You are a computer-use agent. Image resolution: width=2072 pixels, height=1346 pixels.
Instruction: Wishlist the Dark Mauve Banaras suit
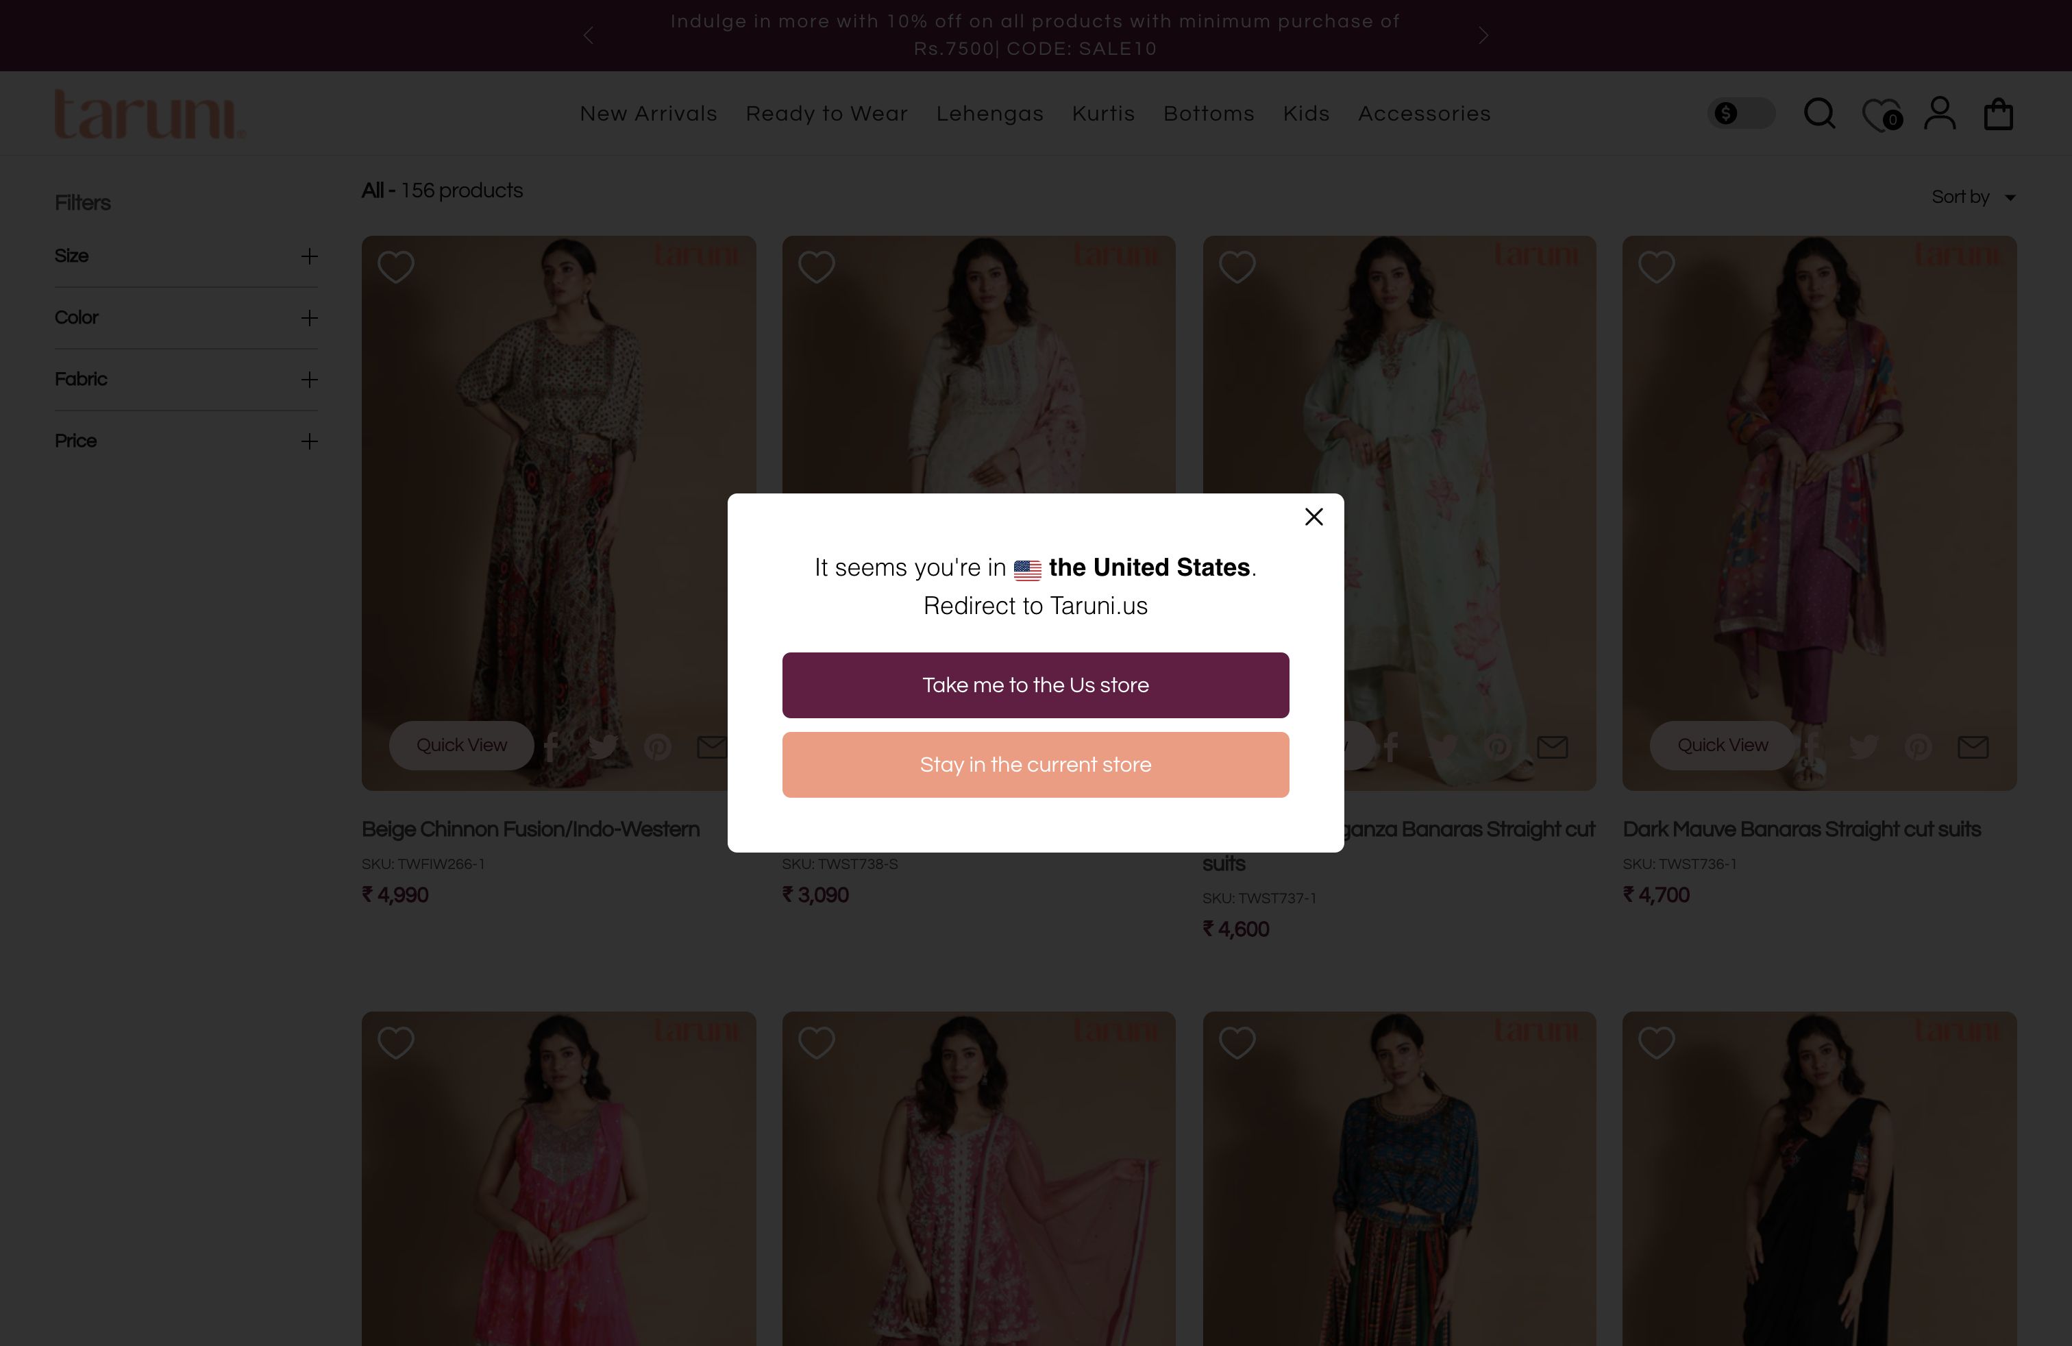1656,267
